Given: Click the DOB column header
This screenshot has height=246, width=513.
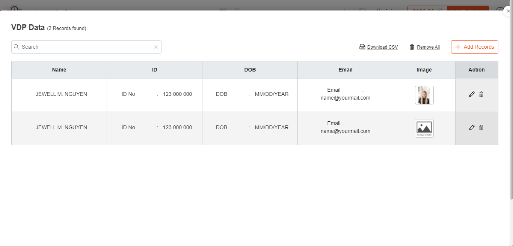Looking at the screenshot, I should (x=250, y=70).
